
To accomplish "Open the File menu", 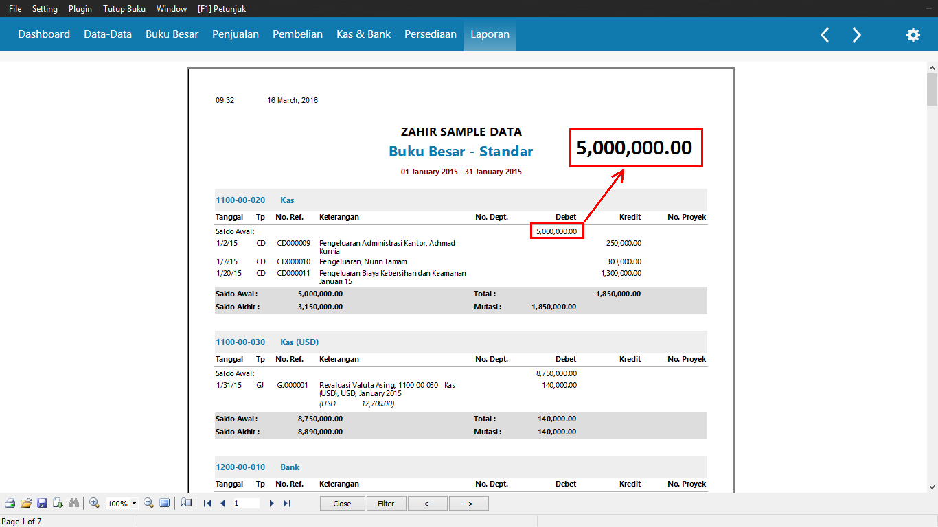I will pyautogui.click(x=15, y=9).
